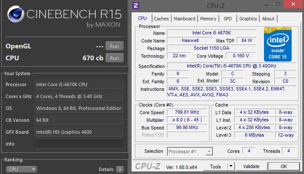Click the Cinebench sphere logo icon
The height and width of the screenshot is (174, 304).
tap(16, 14)
